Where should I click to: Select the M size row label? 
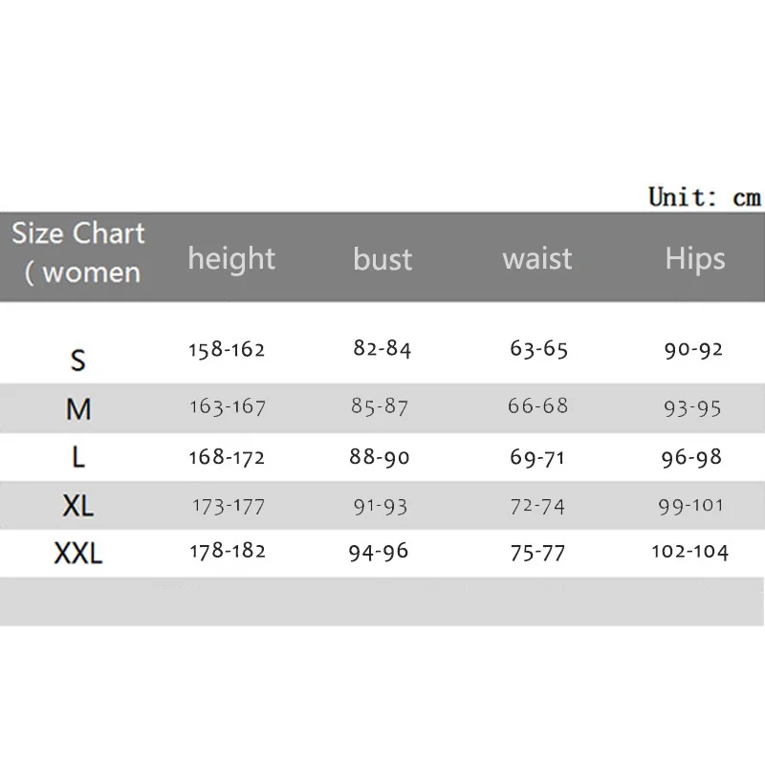(78, 409)
